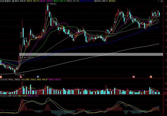
Task: Select the magenta MA20 indicator label
Action: [46, 1]
